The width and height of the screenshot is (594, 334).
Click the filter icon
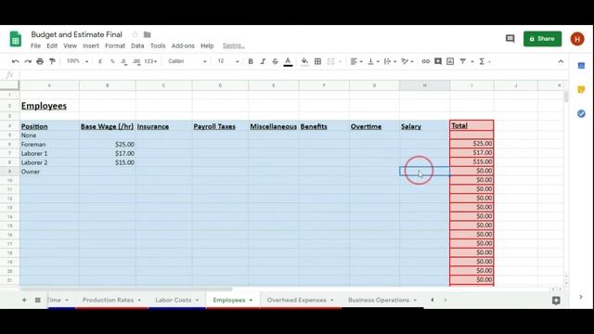[x=463, y=61]
